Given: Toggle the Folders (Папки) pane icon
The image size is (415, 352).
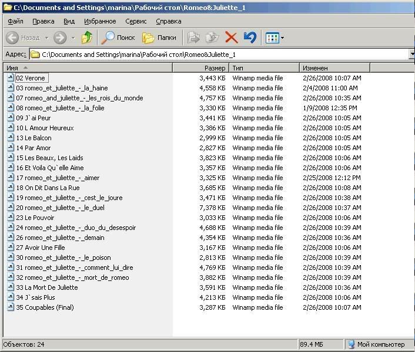Looking at the screenshot, I should (x=148, y=38).
